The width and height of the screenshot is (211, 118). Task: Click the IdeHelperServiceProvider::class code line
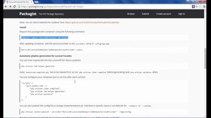(x=52, y=50)
